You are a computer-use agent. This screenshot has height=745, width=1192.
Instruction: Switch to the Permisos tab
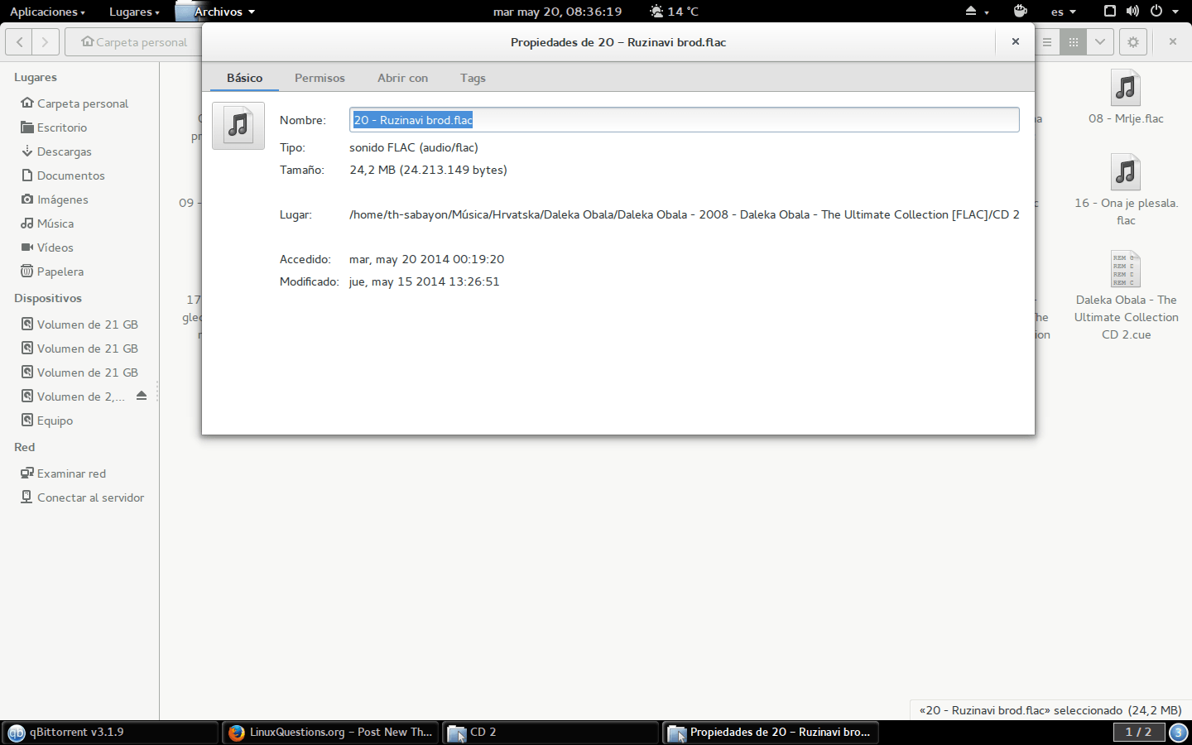(x=320, y=78)
